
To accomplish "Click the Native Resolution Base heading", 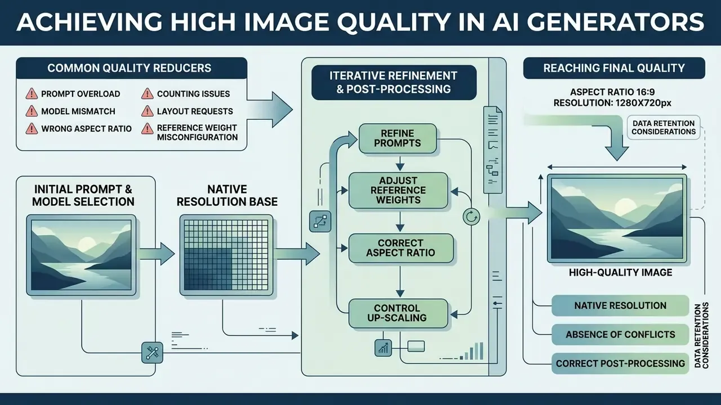I will pyautogui.click(x=226, y=195).
